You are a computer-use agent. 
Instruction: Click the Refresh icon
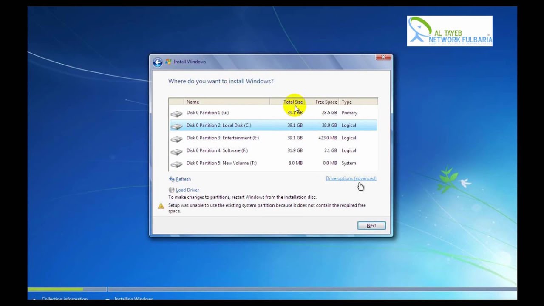172,179
